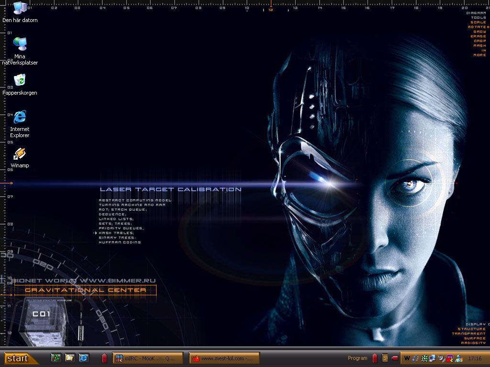
Task: Open the folder icon in quick launch
Action: click(69, 358)
